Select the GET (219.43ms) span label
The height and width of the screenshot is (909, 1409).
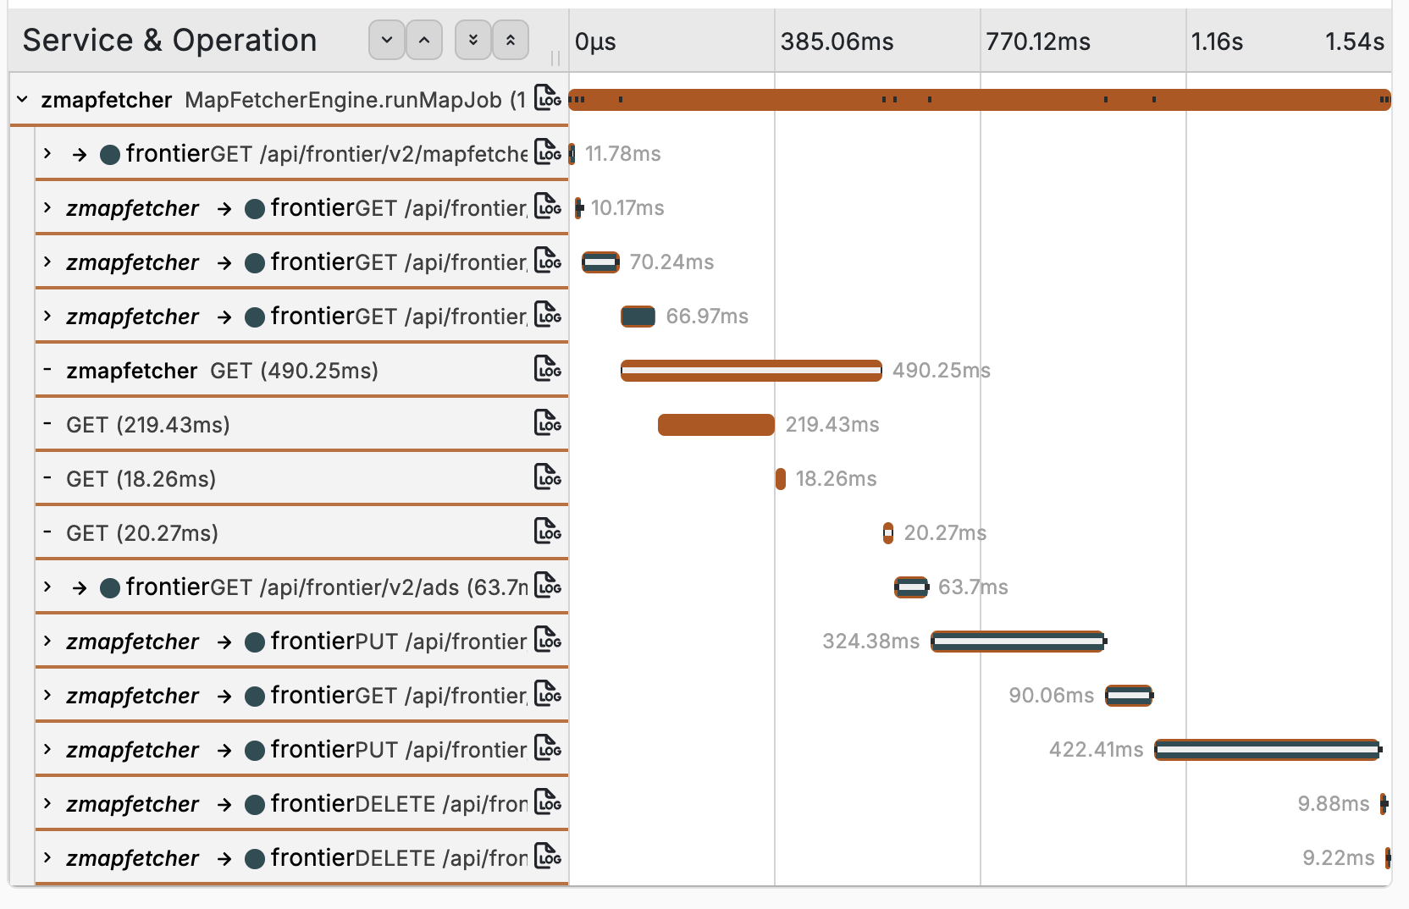click(x=148, y=425)
